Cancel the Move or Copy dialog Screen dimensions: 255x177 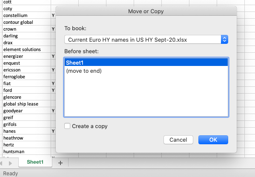[178, 140]
